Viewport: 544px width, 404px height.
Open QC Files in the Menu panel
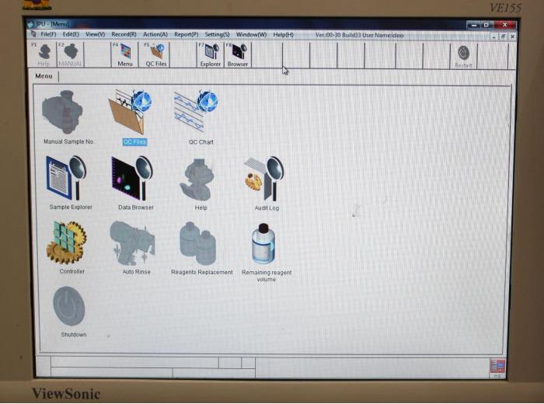pyautogui.click(x=131, y=112)
